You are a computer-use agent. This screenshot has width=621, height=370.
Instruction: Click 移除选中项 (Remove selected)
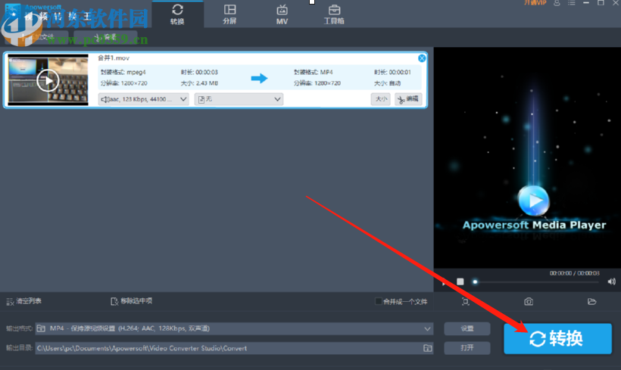point(132,301)
